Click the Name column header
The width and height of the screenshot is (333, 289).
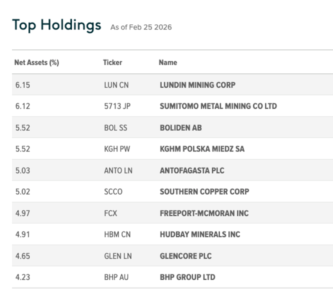pyautogui.click(x=168, y=62)
